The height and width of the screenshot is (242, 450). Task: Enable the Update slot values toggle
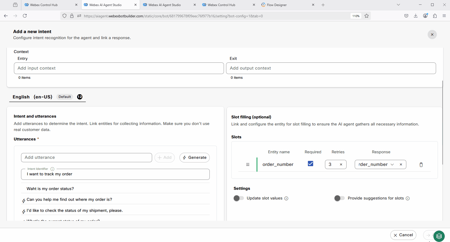coord(239,198)
